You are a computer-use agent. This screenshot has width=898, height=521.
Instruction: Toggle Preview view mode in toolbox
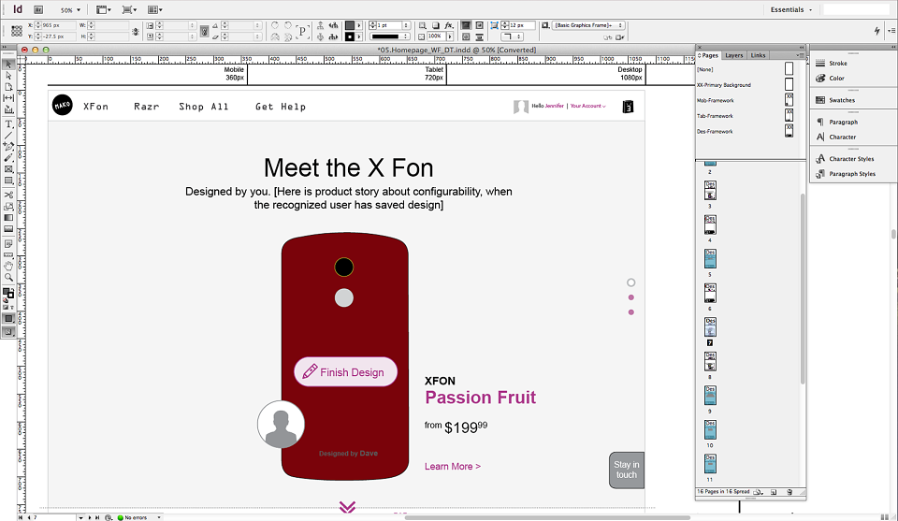pos(8,332)
